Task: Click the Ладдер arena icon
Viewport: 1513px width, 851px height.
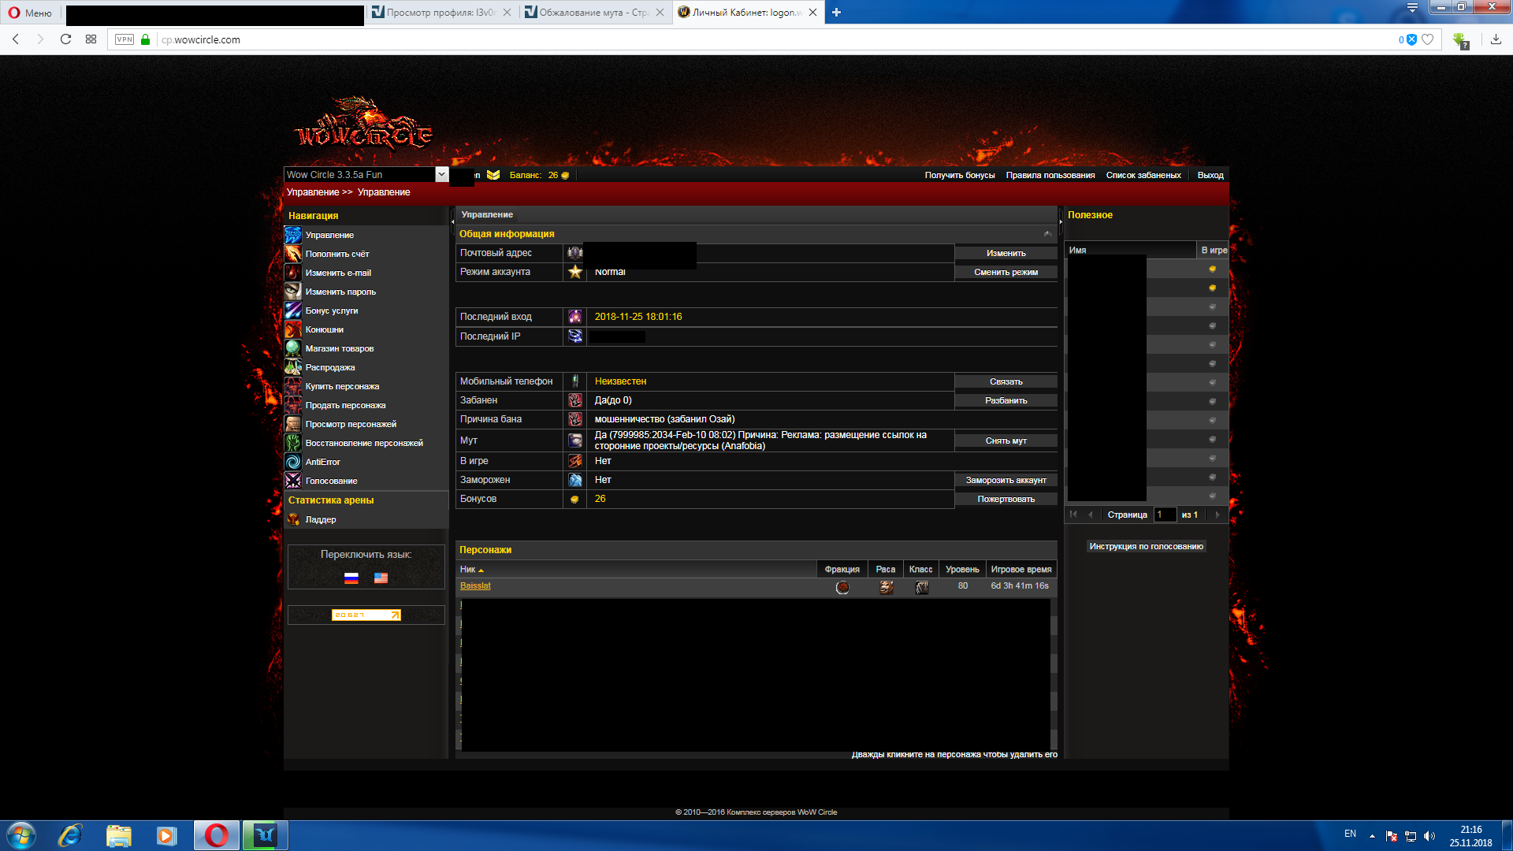Action: pos(292,519)
